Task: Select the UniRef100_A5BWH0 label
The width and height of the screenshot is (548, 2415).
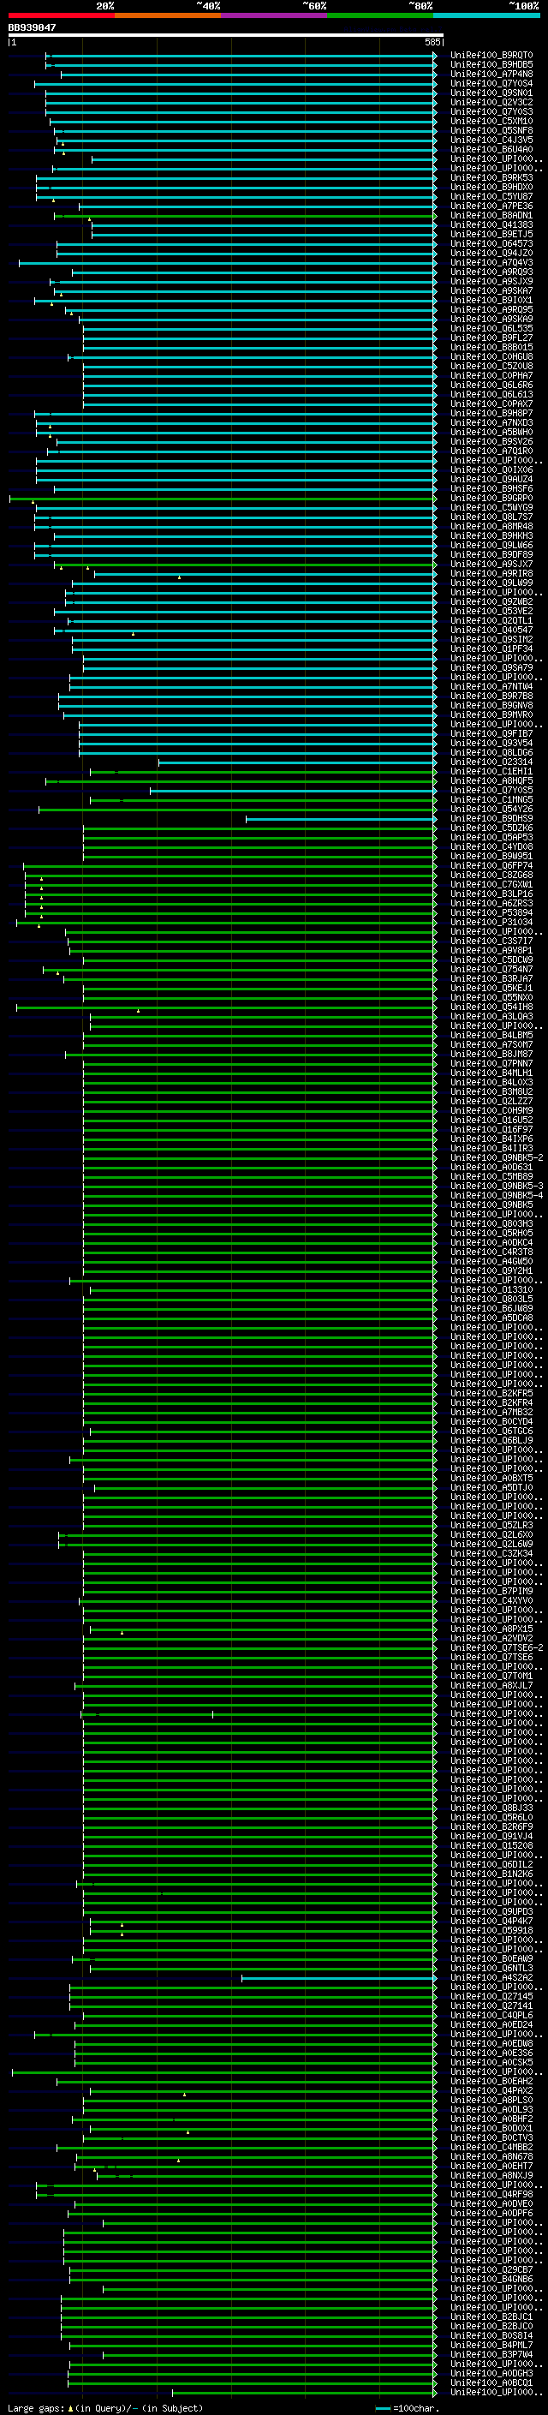Action: click(491, 432)
